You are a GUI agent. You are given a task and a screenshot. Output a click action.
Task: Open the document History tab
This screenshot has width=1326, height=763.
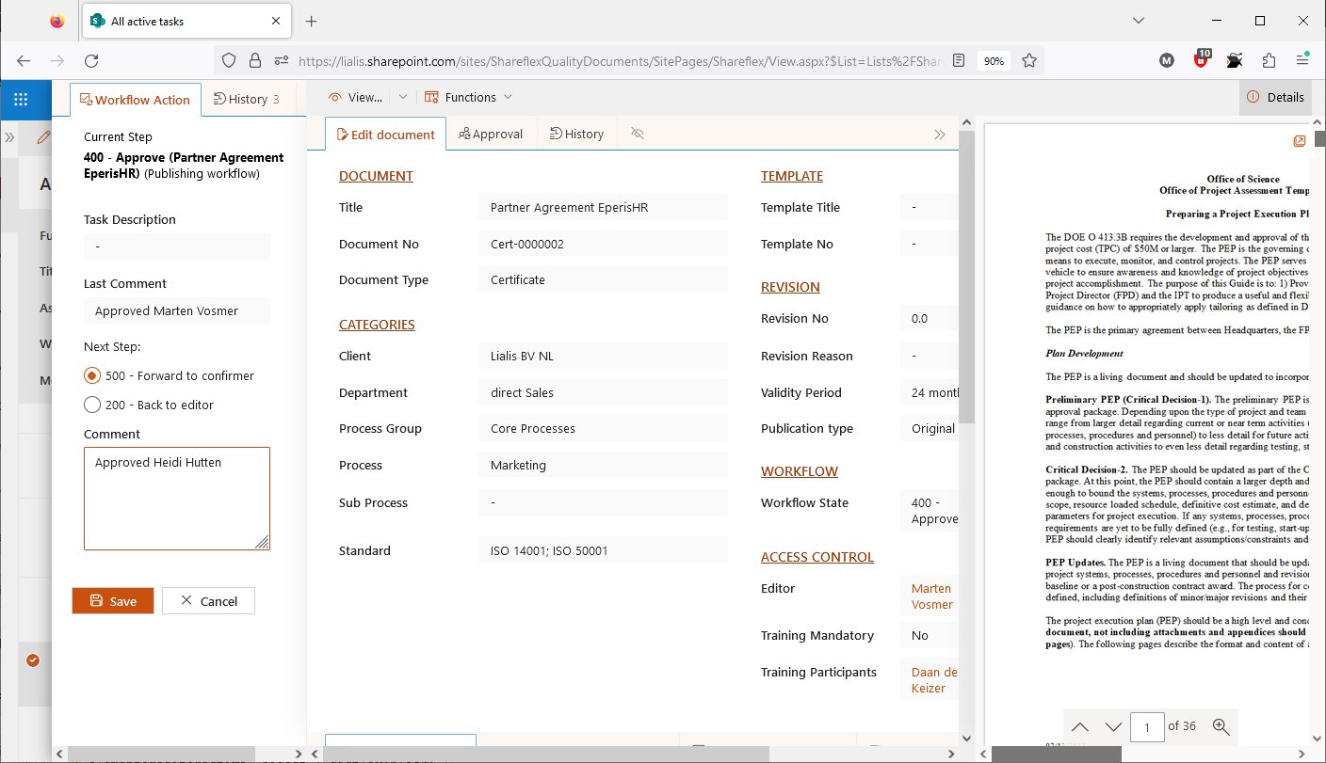click(576, 134)
